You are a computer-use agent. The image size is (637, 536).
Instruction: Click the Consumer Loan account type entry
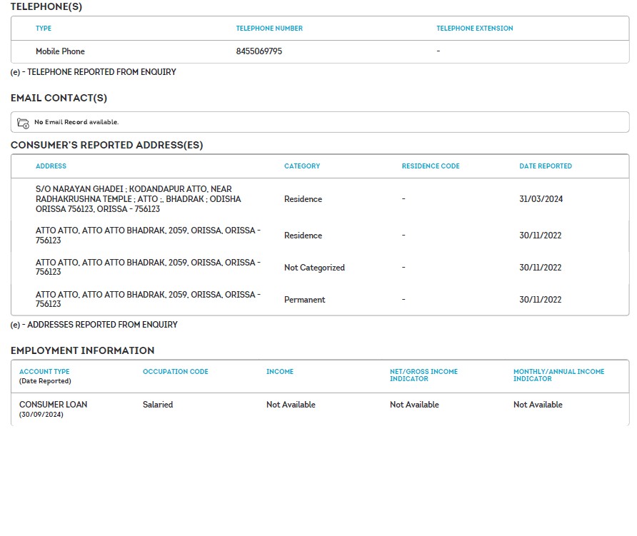pyautogui.click(x=53, y=405)
